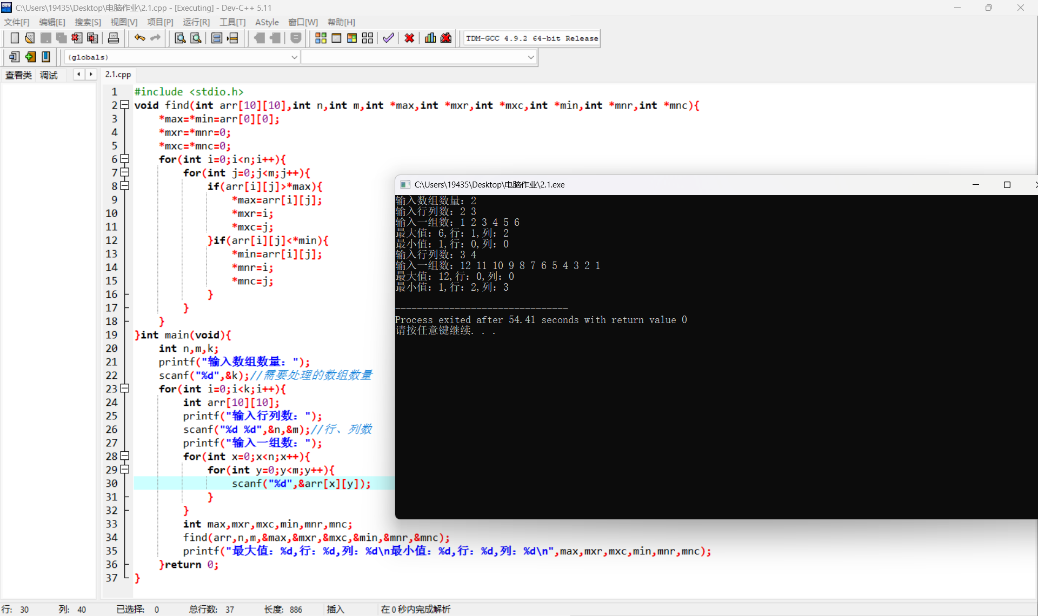Image resolution: width=1038 pixels, height=616 pixels.
Task: Collapse the find function fold at line 2
Action: point(125,105)
